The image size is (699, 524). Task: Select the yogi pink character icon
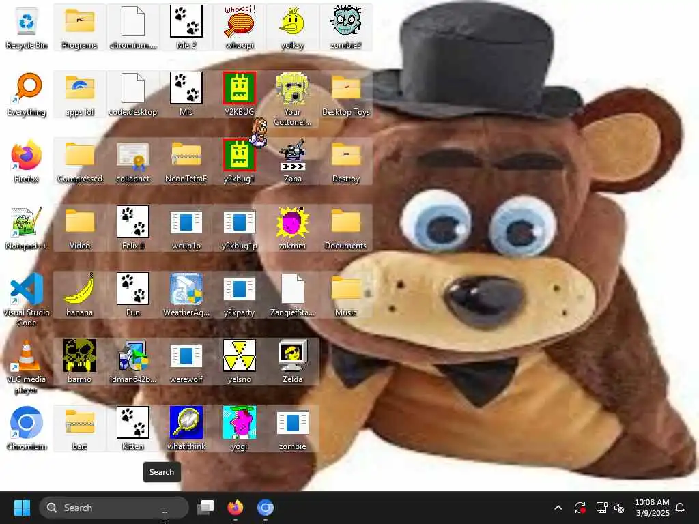coord(240,428)
